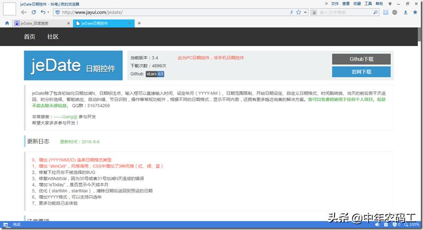
Task: Click the ——Gang@ contributor link
Action: click(x=66, y=117)
